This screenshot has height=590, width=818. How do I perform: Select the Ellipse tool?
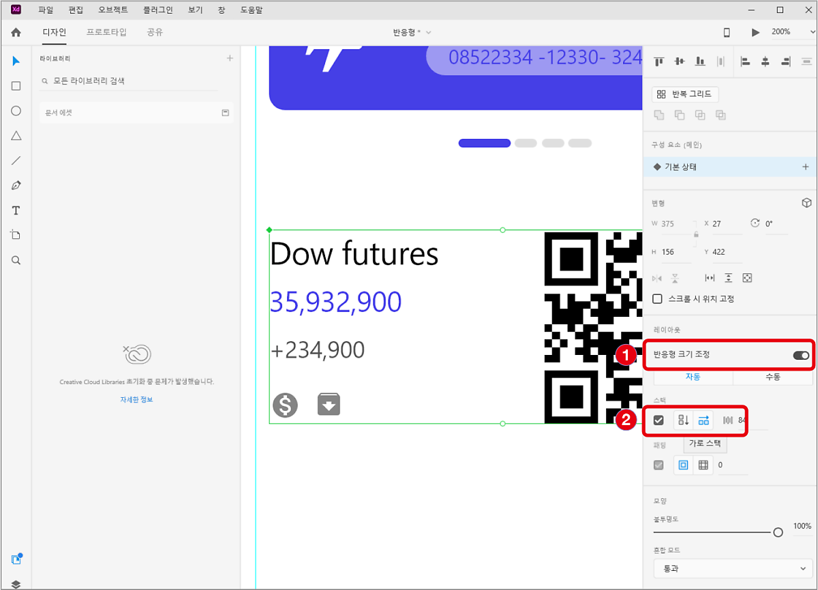tap(16, 111)
